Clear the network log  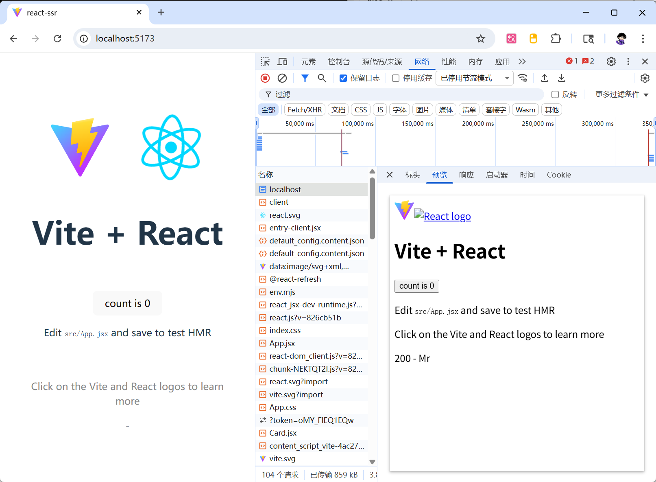282,78
